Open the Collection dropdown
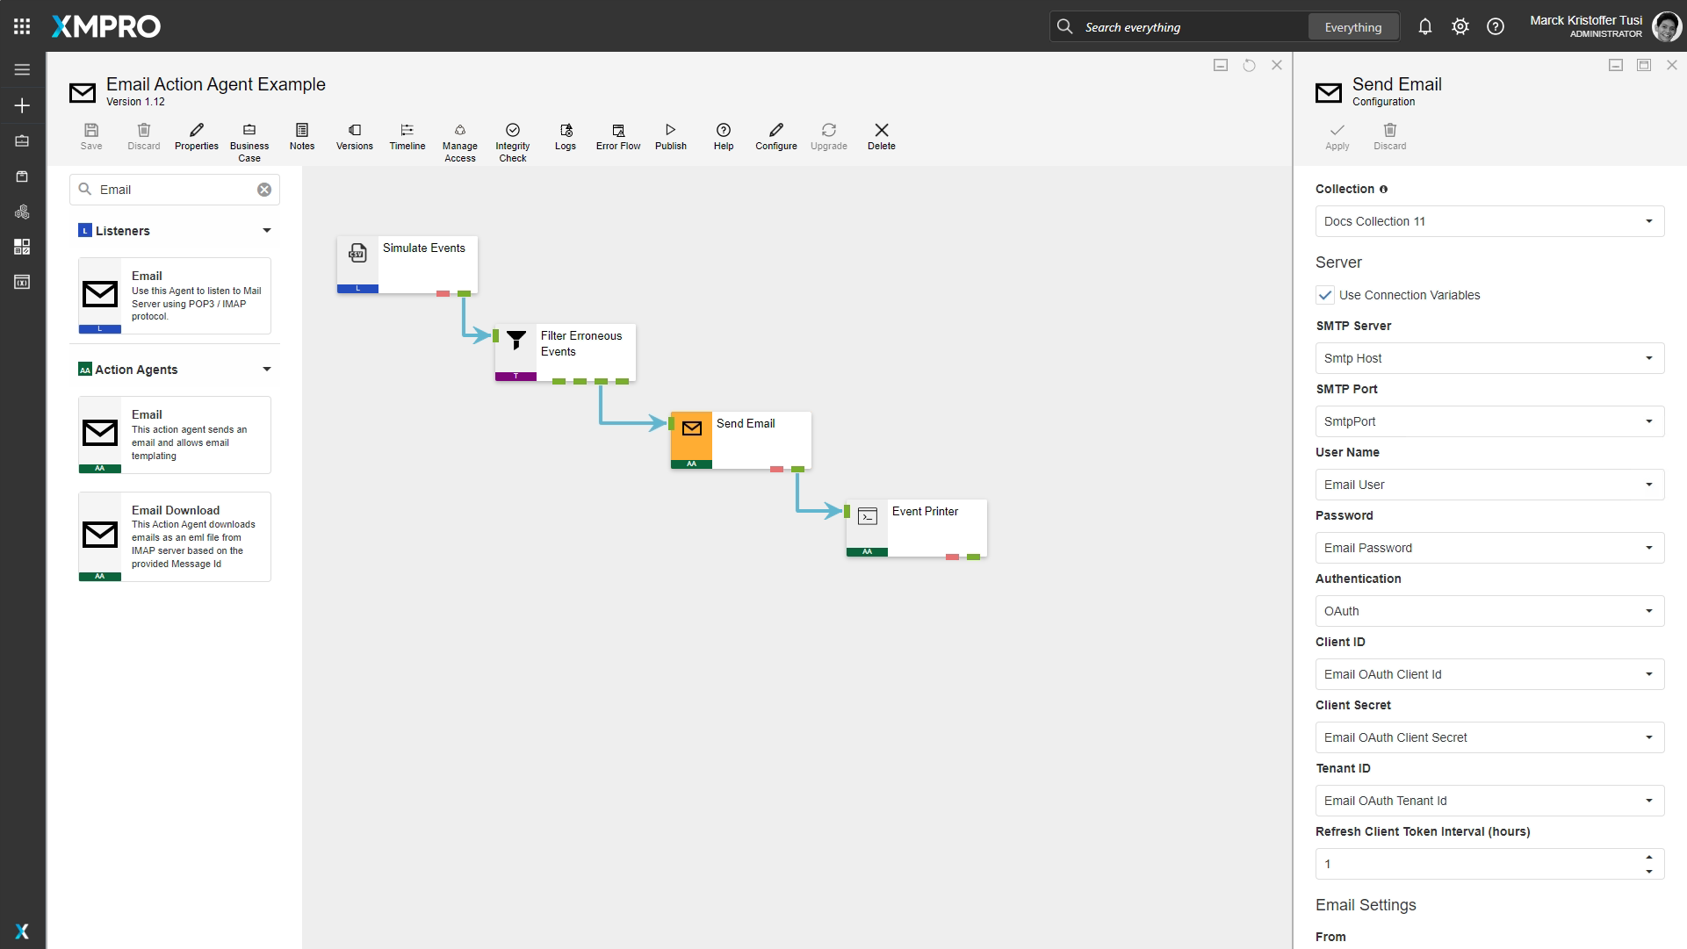 tap(1489, 221)
